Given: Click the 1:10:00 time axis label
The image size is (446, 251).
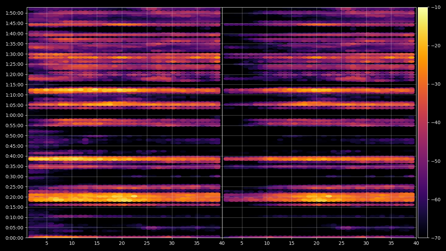Looking at the screenshot, I should (x=15, y=95).
